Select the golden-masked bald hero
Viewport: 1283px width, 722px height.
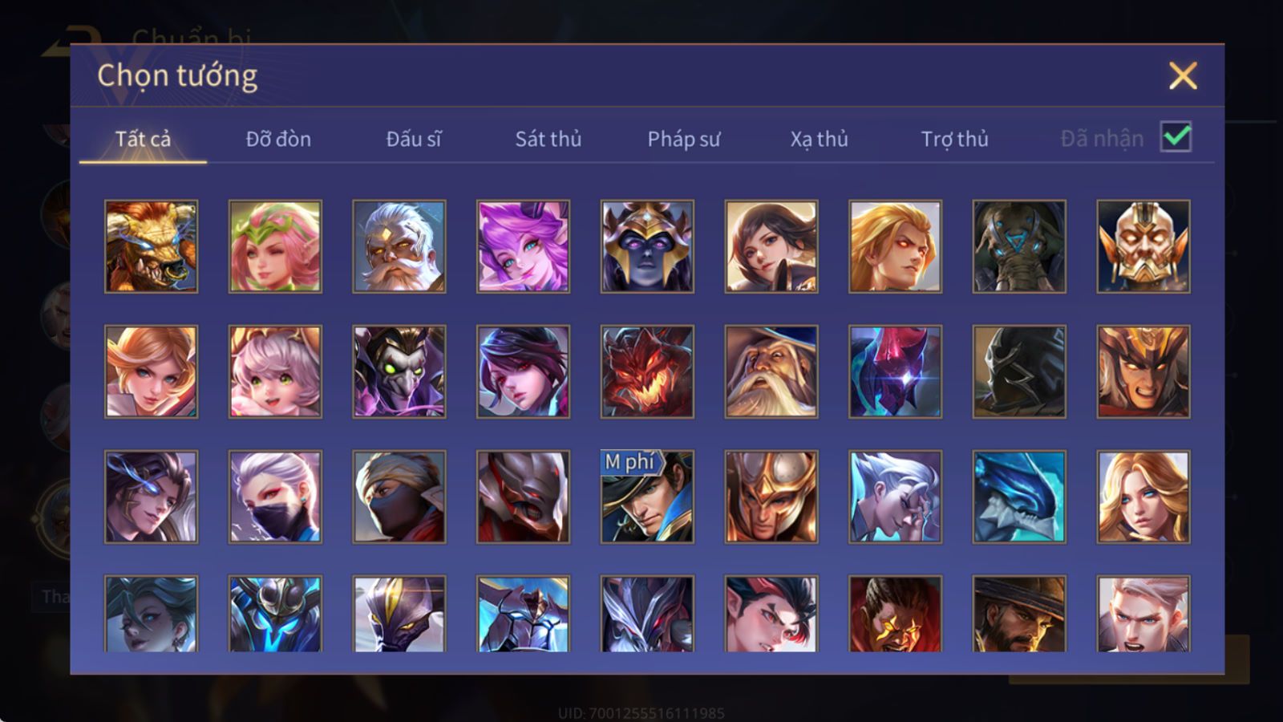click(x=1143, y=246)
